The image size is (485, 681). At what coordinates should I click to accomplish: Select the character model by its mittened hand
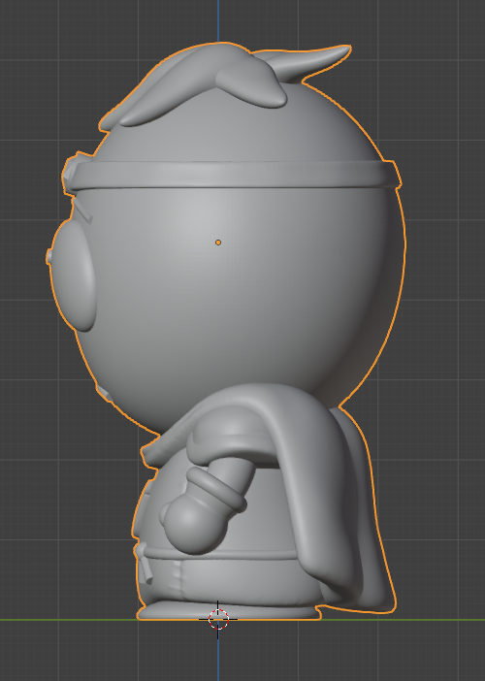194,524
